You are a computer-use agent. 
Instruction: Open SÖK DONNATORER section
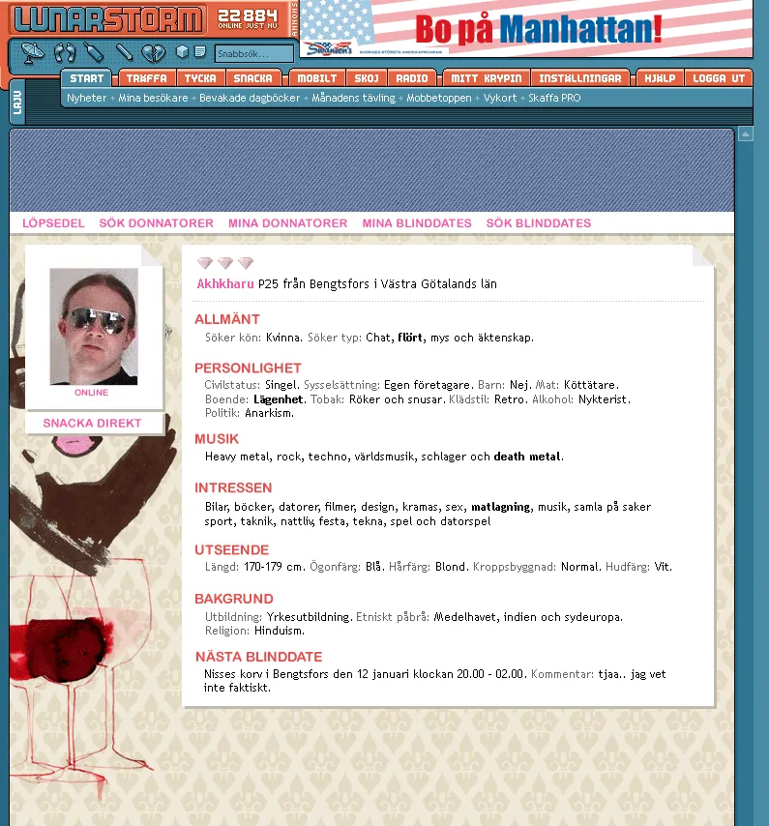pyautogui.click(x=157, y=223)
